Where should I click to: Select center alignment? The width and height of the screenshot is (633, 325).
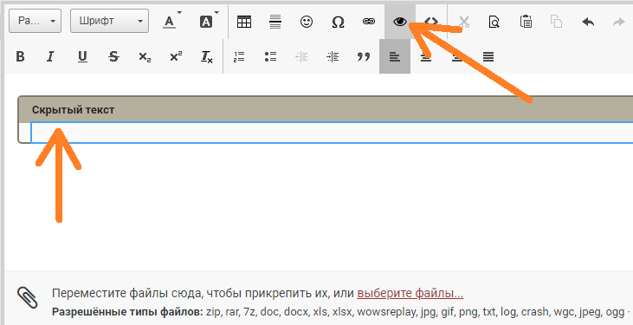(426, 56)
